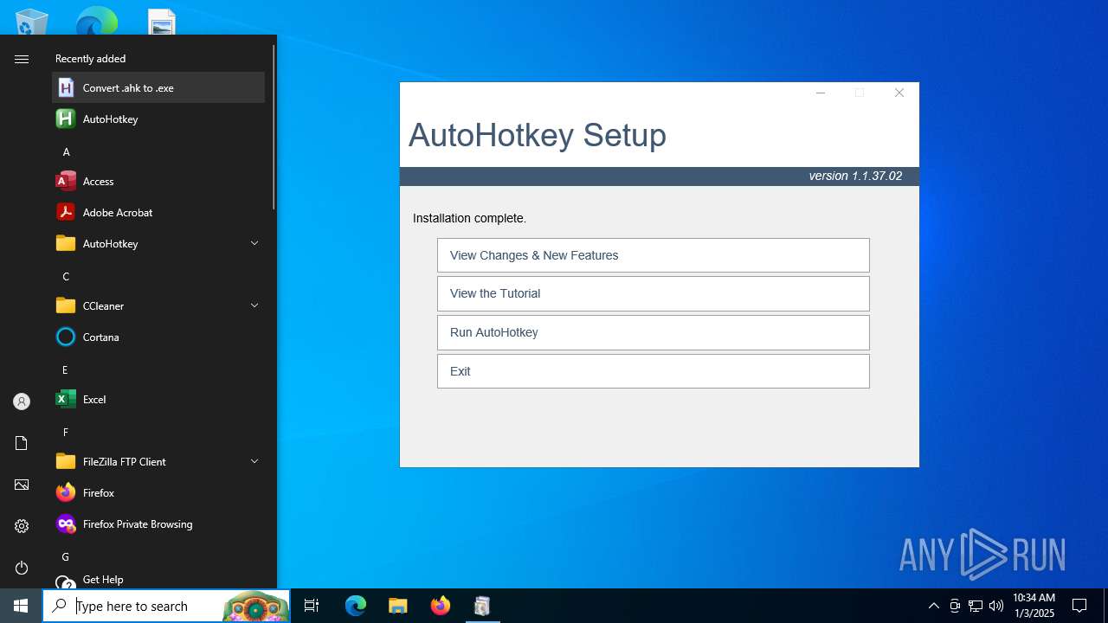The width and height of the screenshot is (1108, 623).
Task: Launch AutoHotkey from Recently added list
Action: point(158,119)
